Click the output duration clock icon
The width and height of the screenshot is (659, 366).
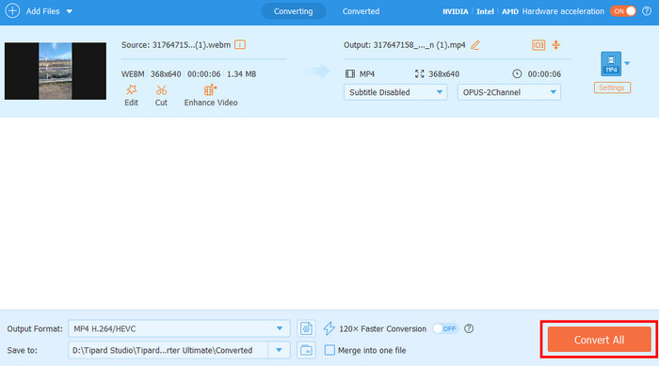coord(517,74)
